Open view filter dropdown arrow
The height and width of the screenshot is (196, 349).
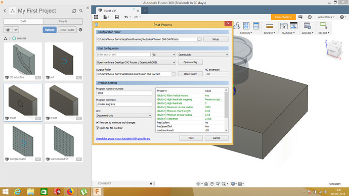(16, 30)
